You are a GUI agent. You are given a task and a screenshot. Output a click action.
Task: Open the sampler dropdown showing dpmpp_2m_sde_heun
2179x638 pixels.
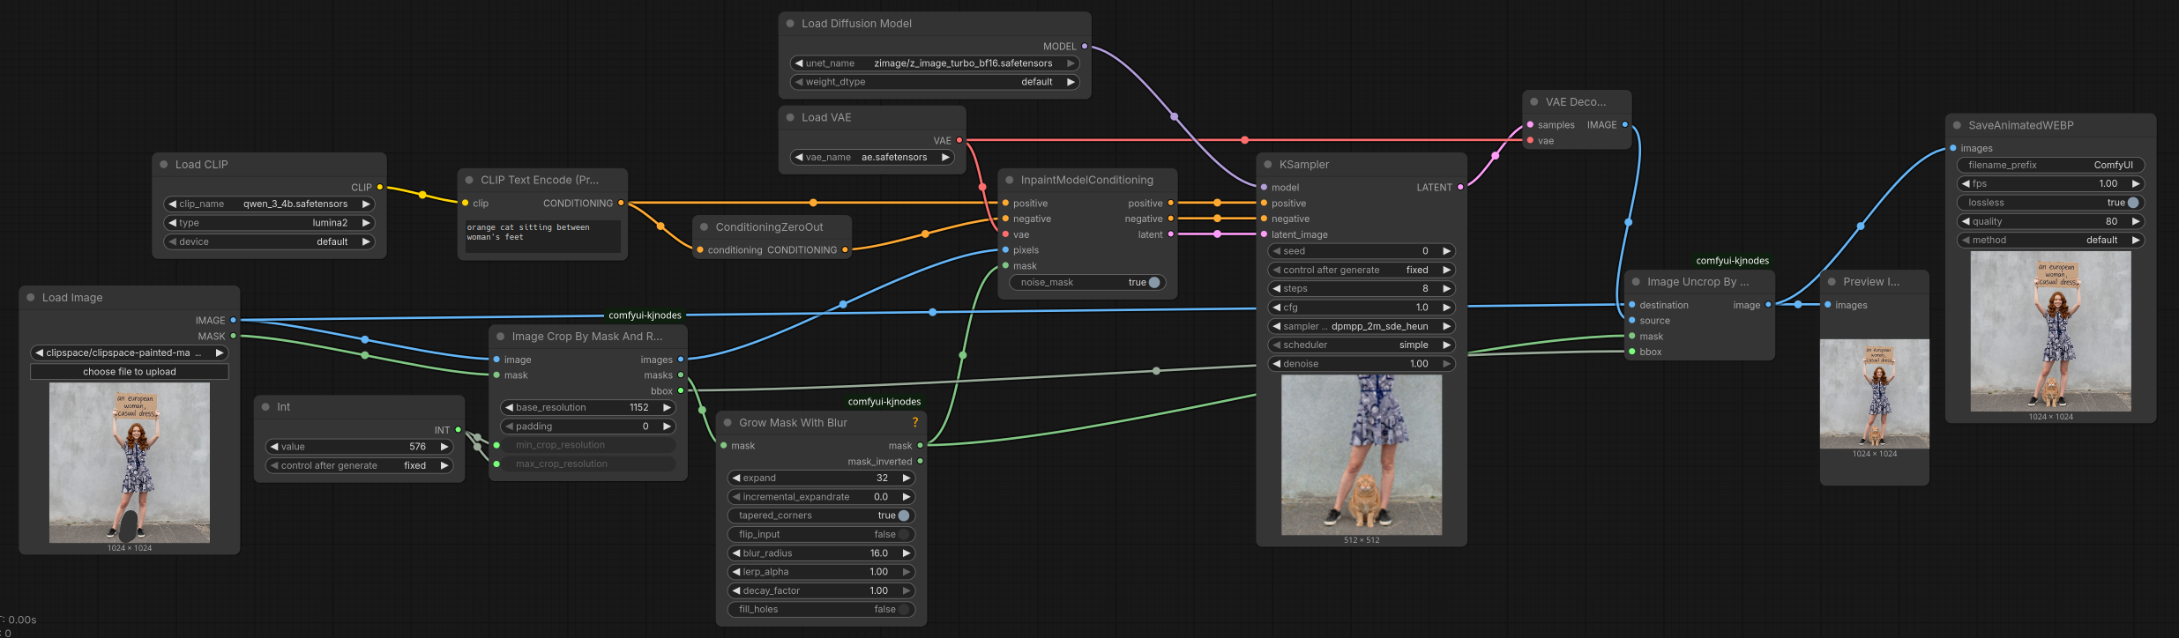pyautogui.click(x=1361, y=327)
